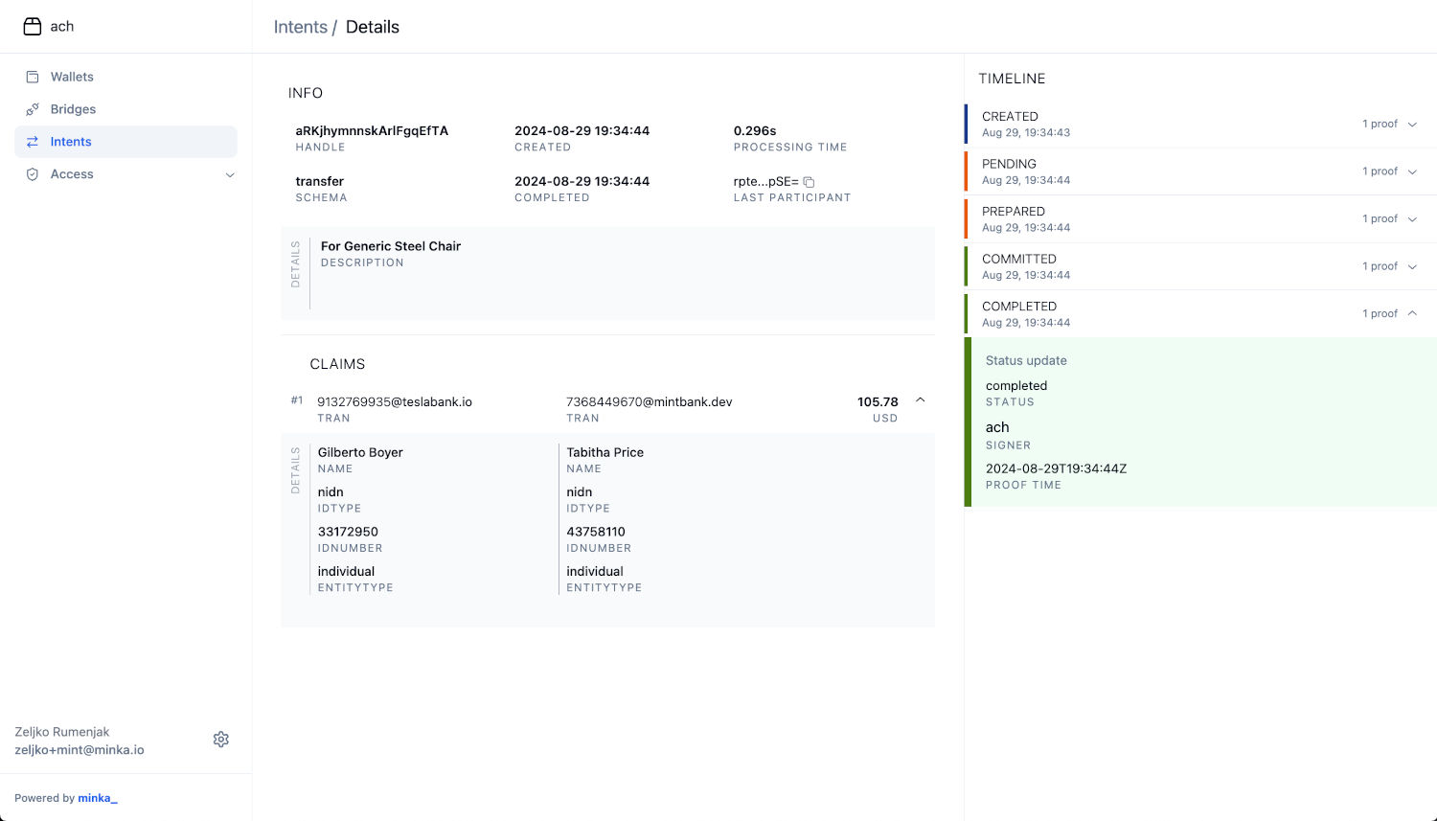This screenshot has width=1437, height=821.
Task: Expand the COMMITTED timeline proof
Action: 1412,266
